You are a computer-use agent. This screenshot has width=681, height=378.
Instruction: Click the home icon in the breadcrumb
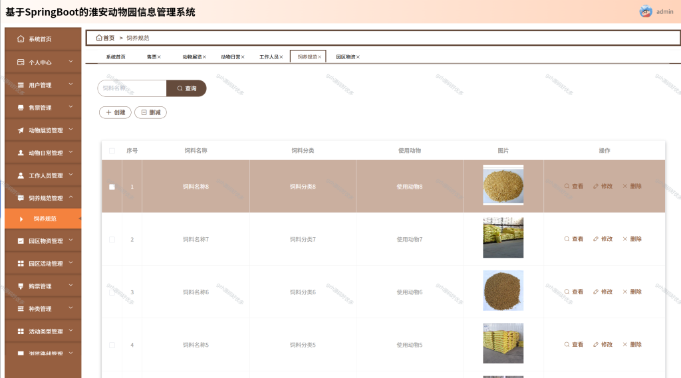coord(99,38)
